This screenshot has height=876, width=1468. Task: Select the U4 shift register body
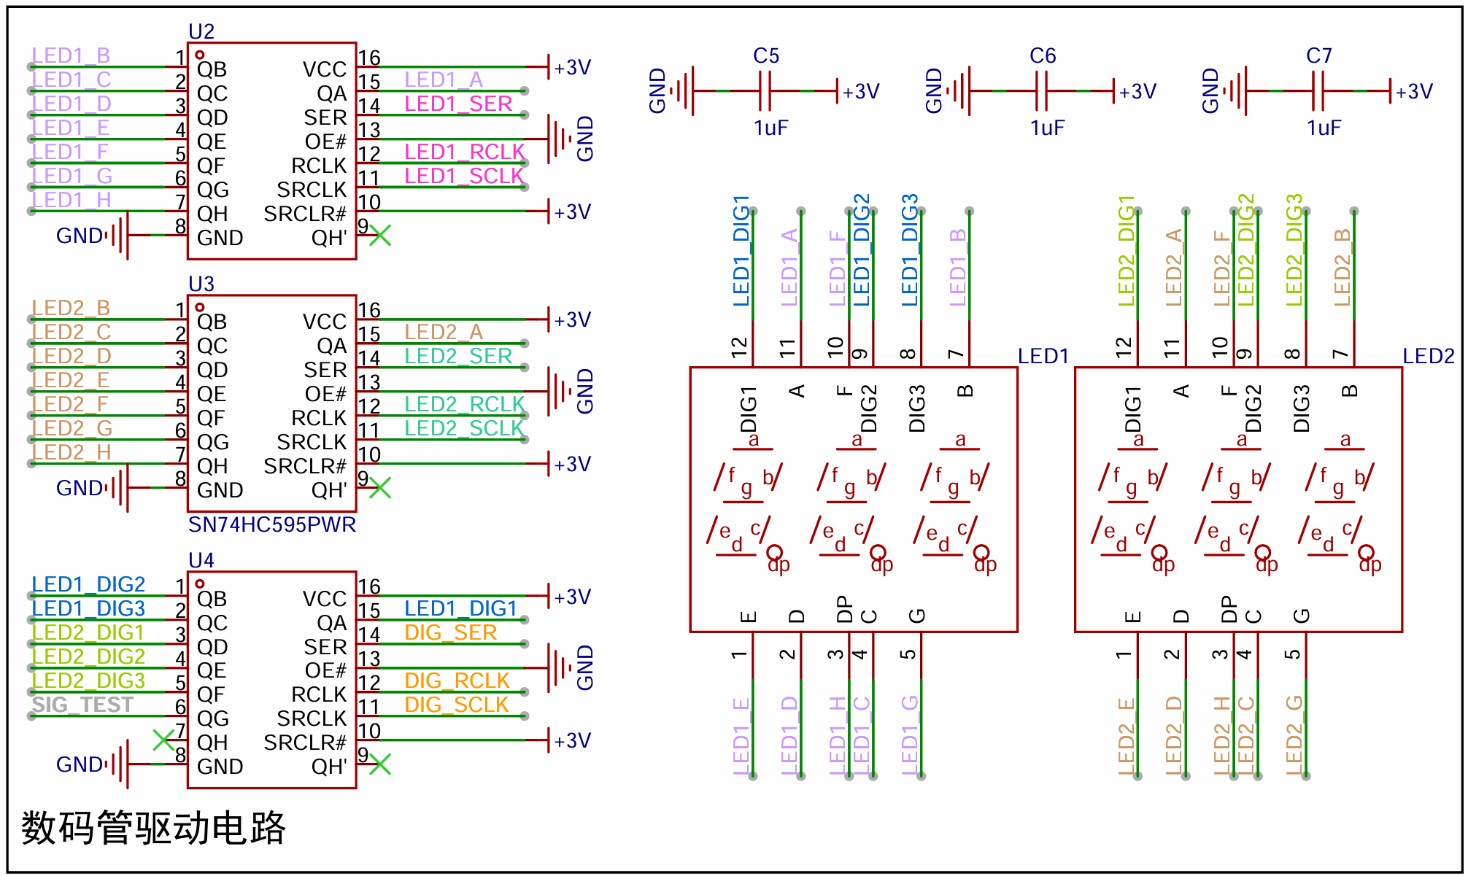point(271,680)
